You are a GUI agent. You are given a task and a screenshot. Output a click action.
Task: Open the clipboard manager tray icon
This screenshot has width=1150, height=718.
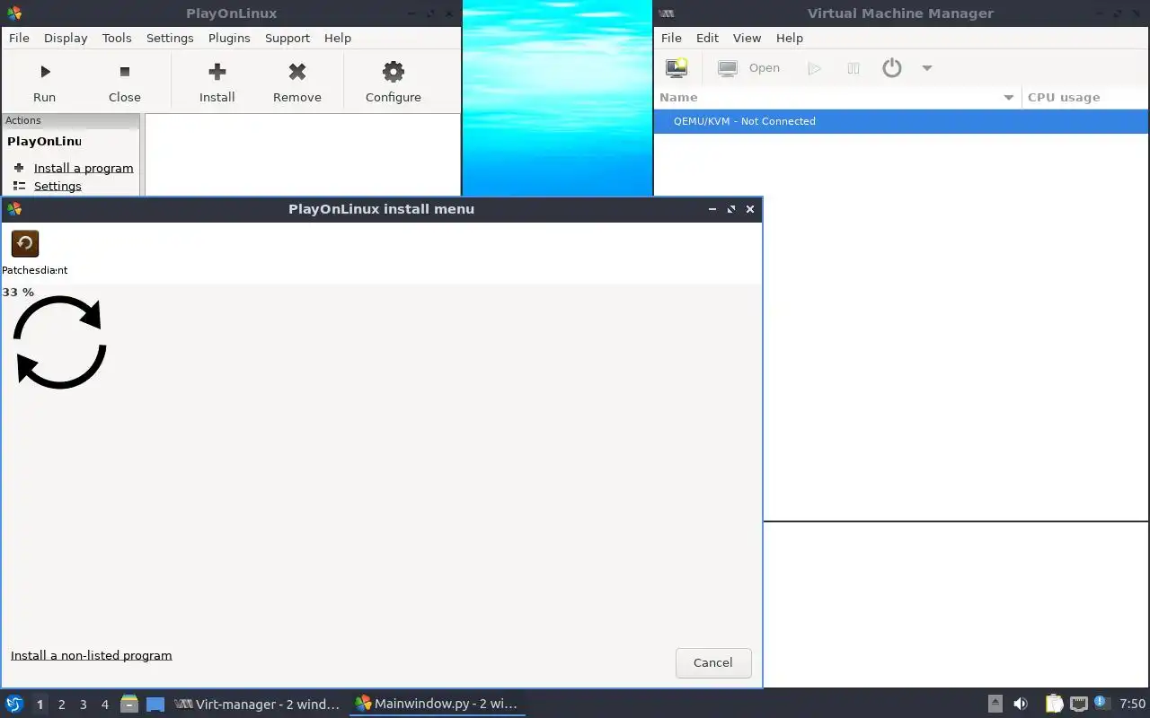(1054, 704)
